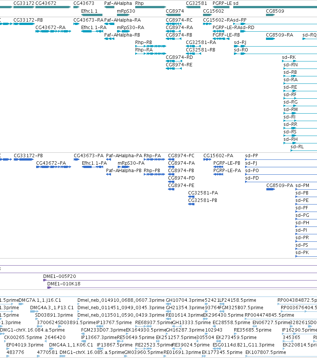This screenshot has height=358, width=317.
Task: Open EST GM03960.5prime
Action: pos(144,352)
